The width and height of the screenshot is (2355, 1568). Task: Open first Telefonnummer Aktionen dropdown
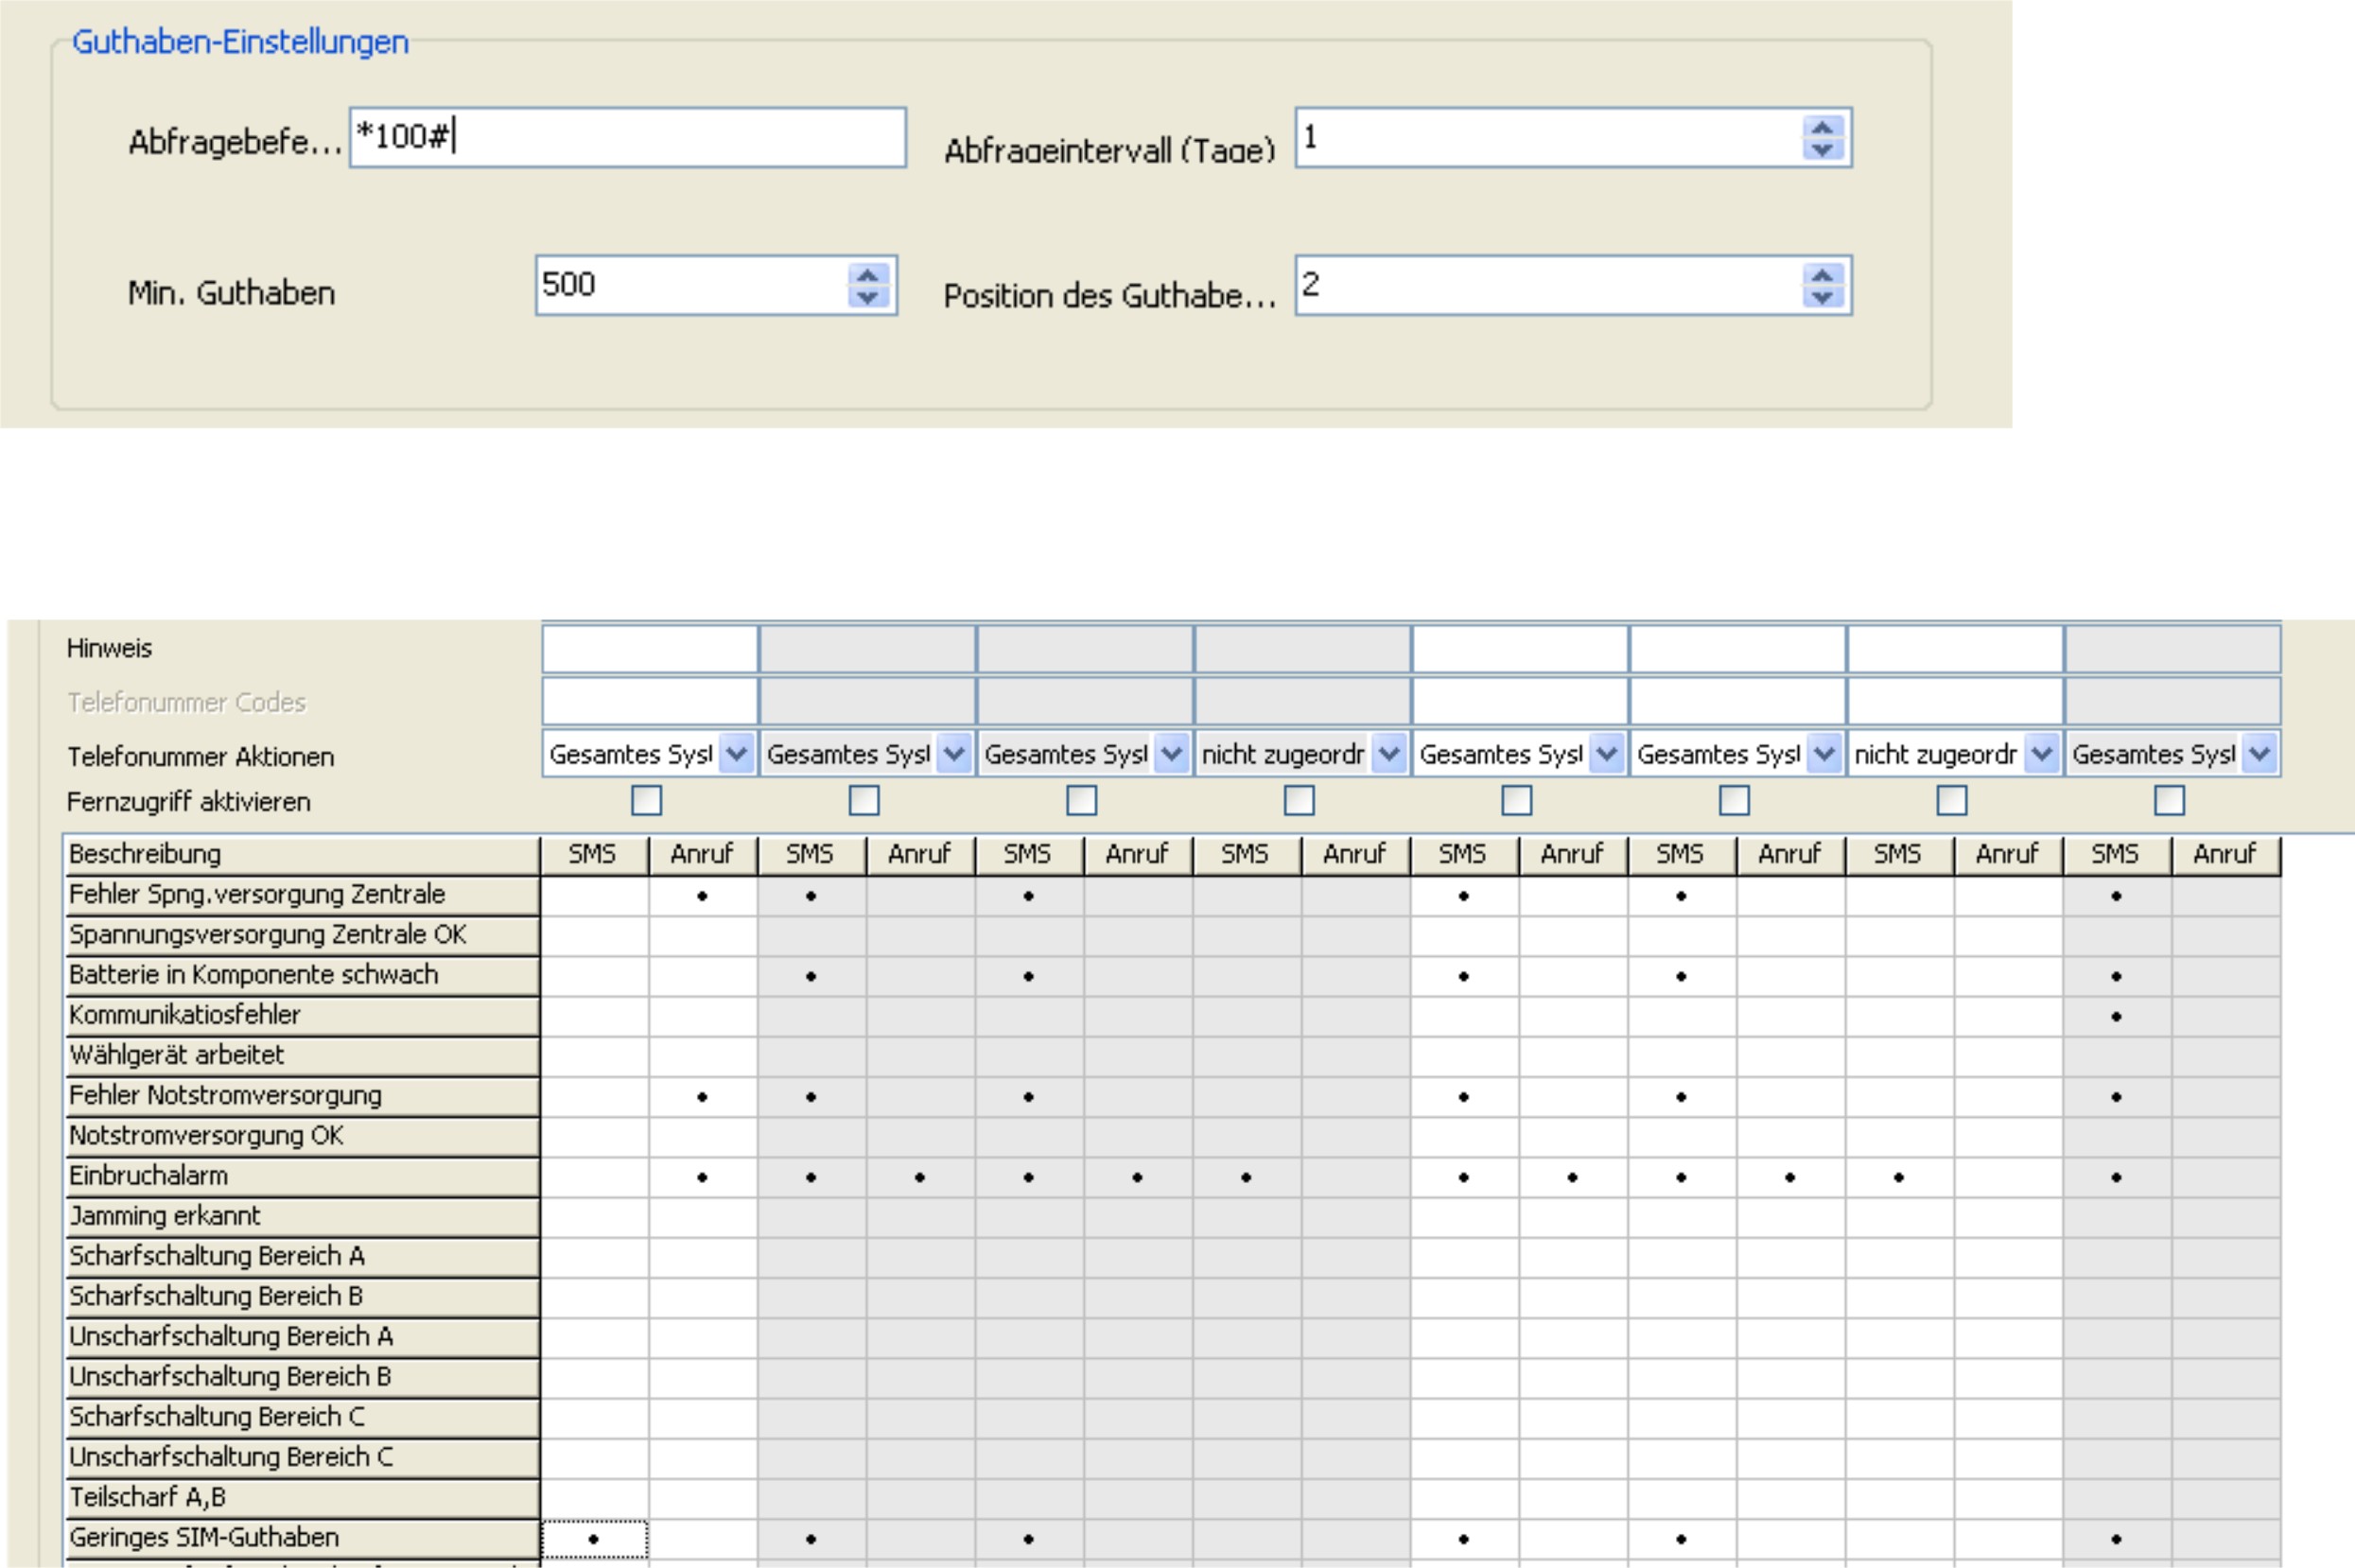pyautogui.click(x=736, y=754)
